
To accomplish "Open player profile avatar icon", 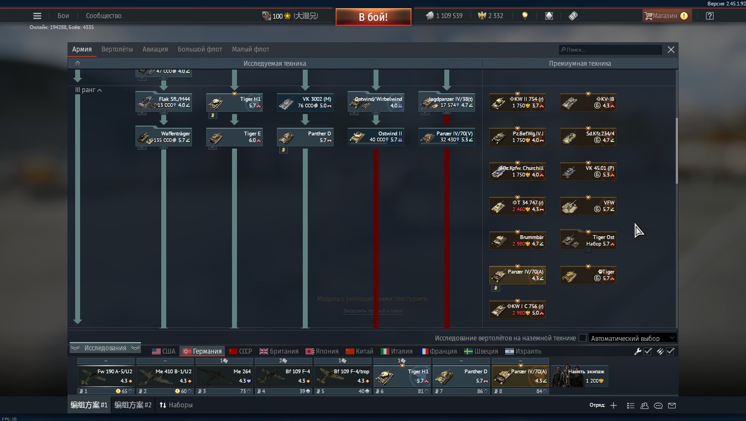I will pyautogui.click(x=267, y=16).
